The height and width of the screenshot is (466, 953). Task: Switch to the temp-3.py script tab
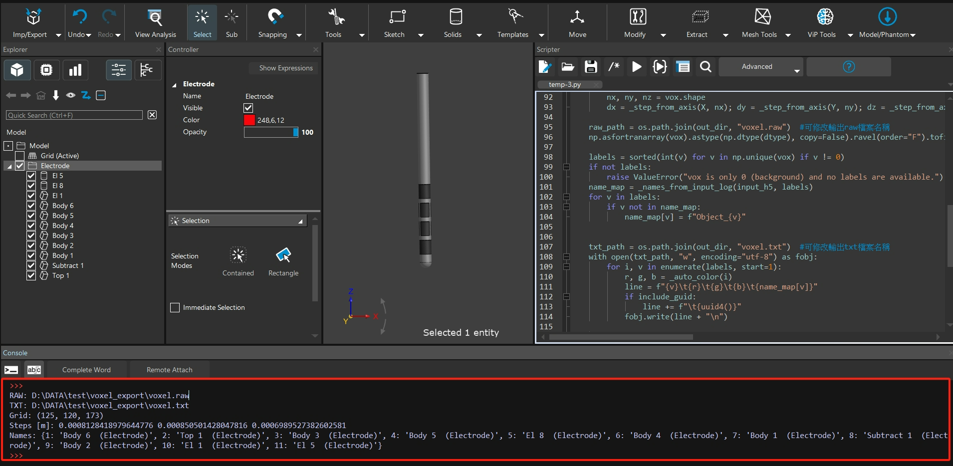(565, 85)
